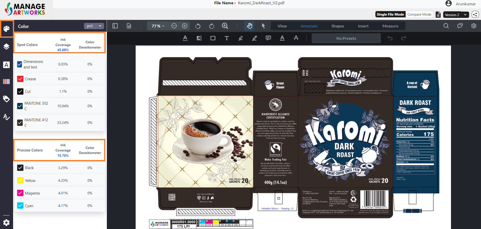Image resolution: width=481 pixels, height=229 pixels.
Task: Switch to the View tab
Action: point(282,26)
